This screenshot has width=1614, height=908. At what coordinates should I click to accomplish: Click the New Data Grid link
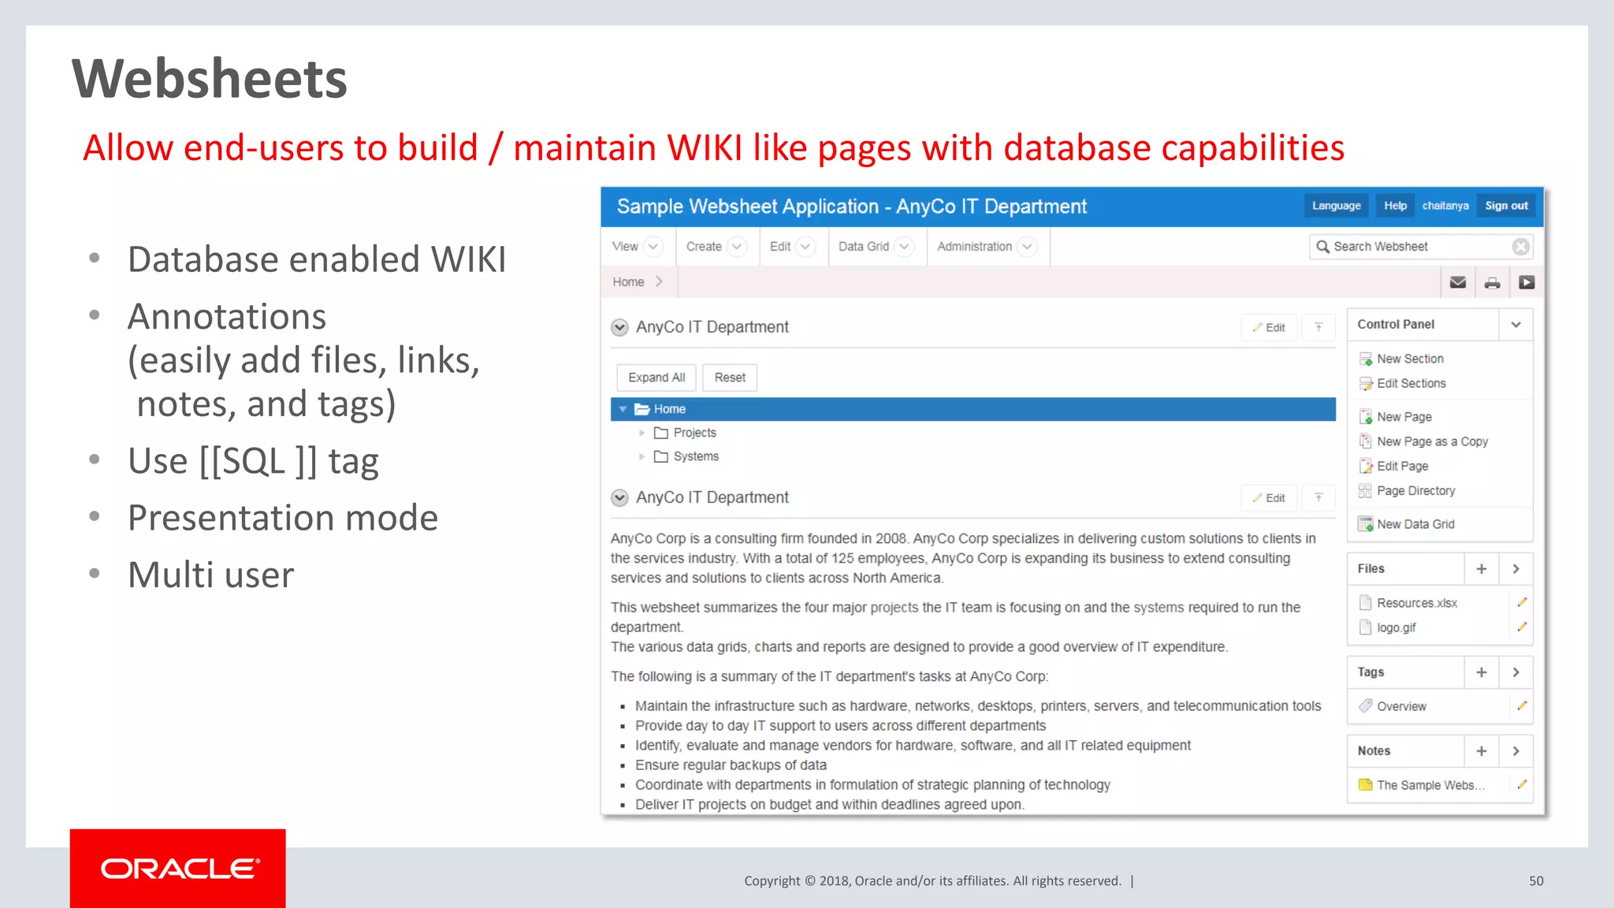pos(1415,524)
